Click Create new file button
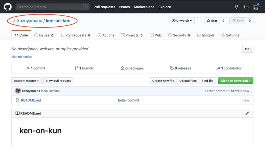 pos(163,81)
